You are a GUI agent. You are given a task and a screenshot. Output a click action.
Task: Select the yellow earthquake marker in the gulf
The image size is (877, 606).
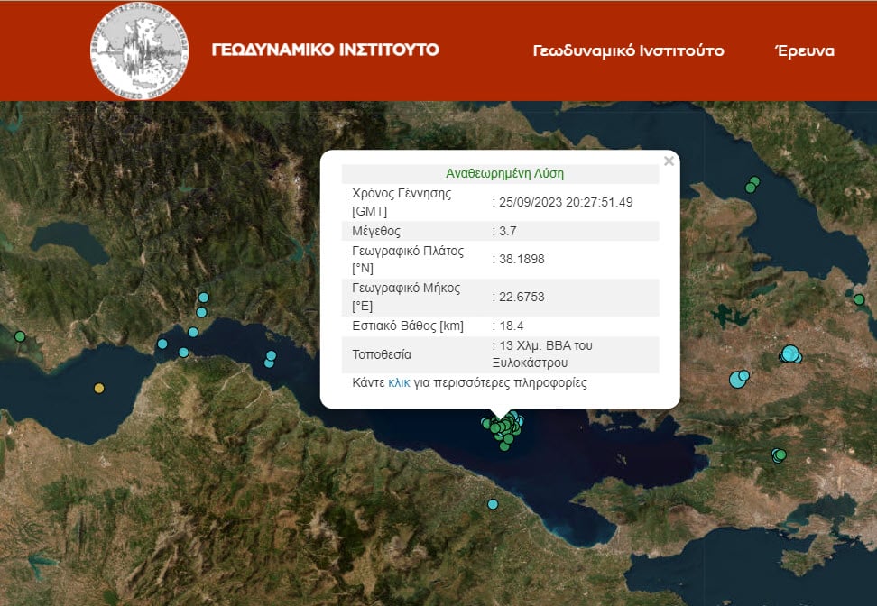99,388
